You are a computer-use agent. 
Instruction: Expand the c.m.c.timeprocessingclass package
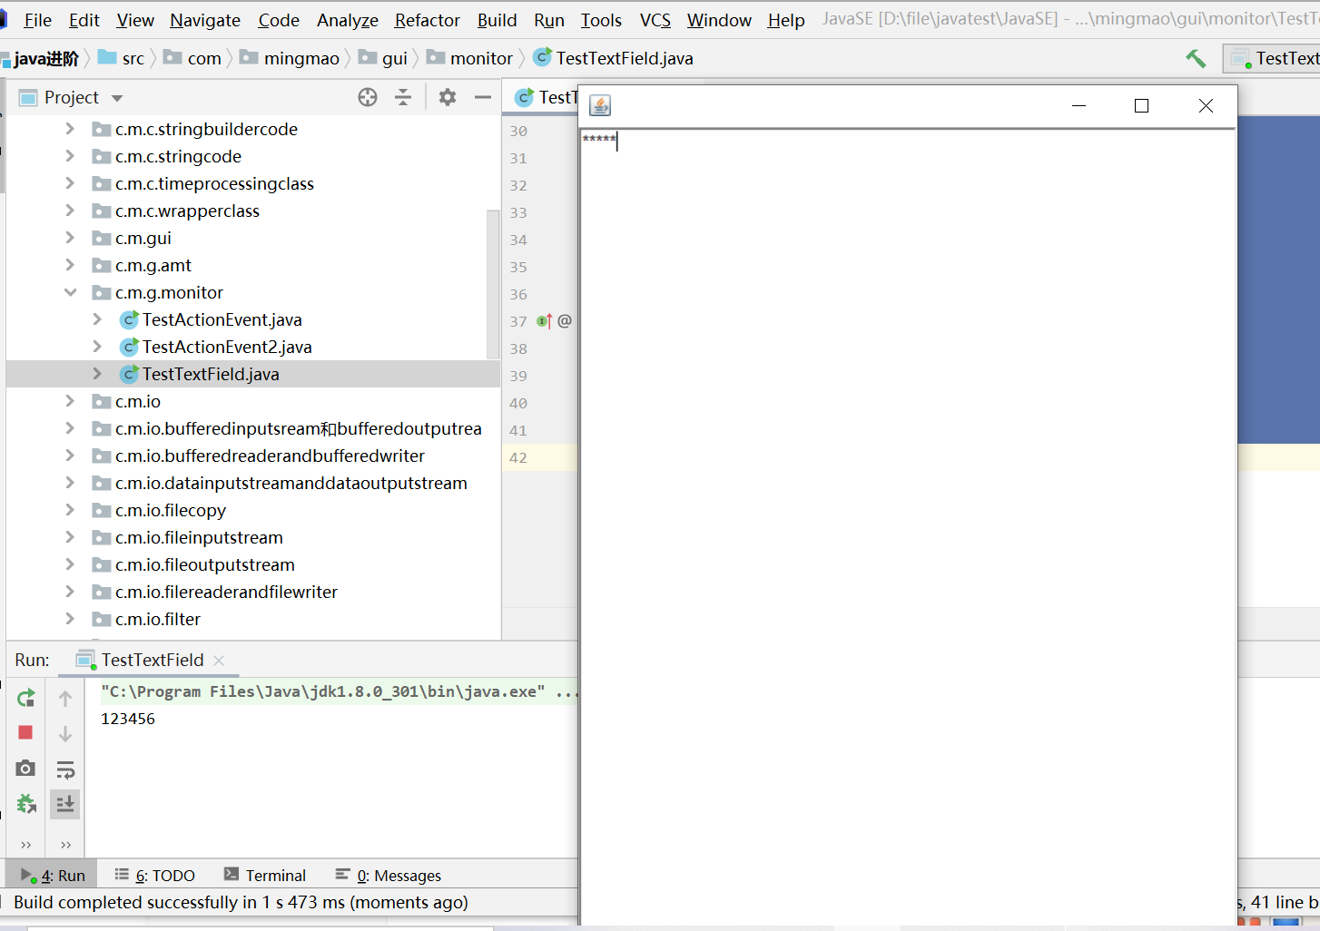(70, 183)
